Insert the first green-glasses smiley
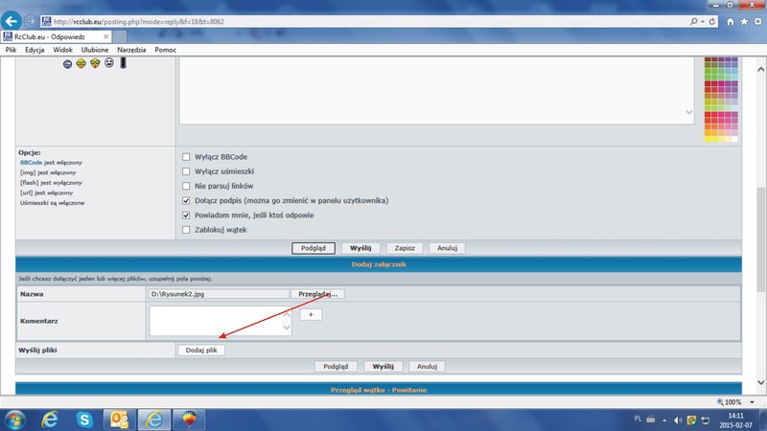This screenshot has height=431, width=767. [81, 63]
